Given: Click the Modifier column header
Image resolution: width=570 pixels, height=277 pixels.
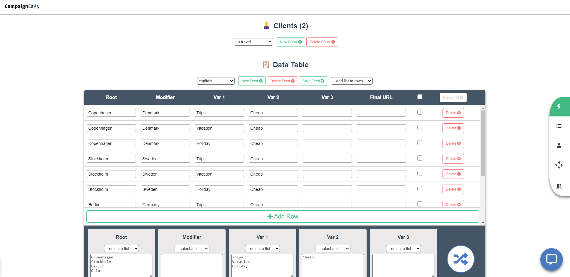Looking at the screenshot, I should tap(165, 97).
